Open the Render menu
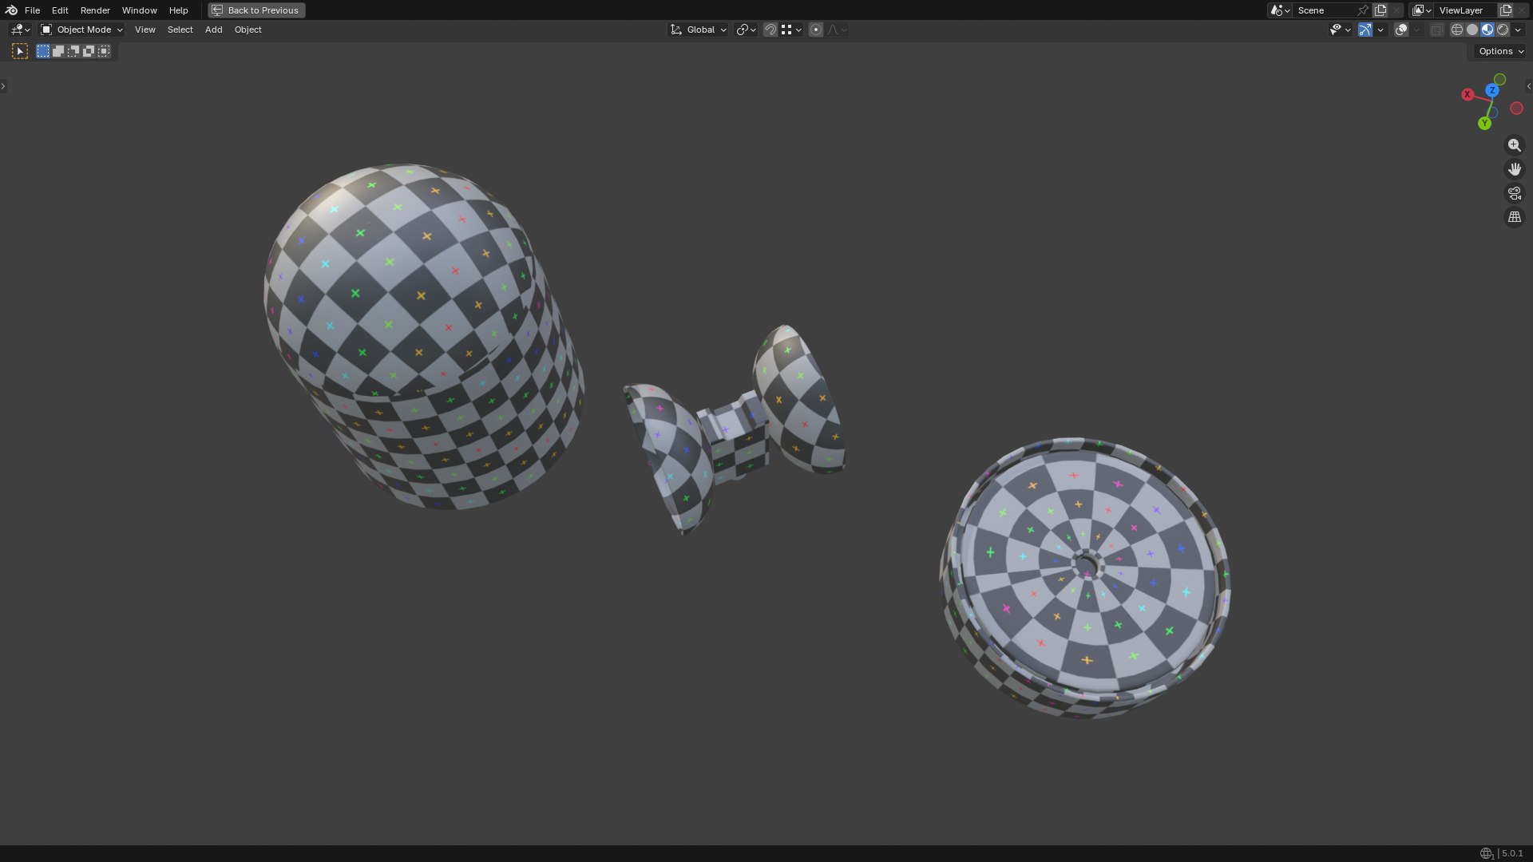 (x=95, y=10)
